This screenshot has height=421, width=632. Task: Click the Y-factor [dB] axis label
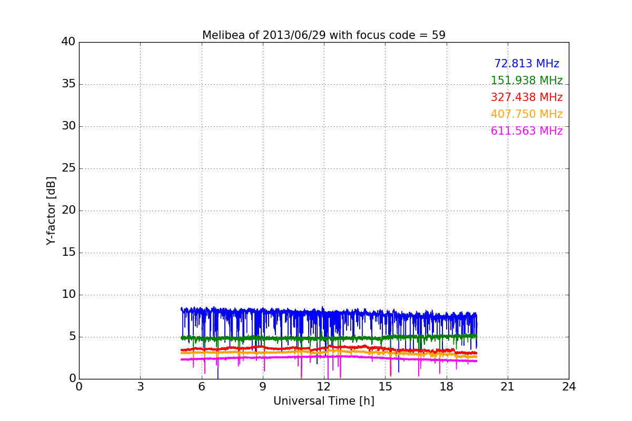point(51,210)
